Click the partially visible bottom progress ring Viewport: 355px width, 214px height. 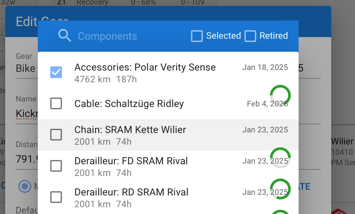[x=280, y=212]
